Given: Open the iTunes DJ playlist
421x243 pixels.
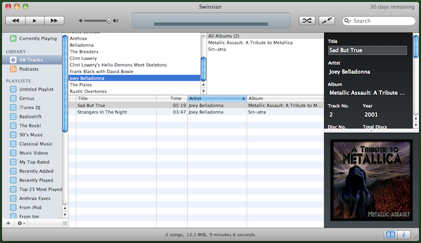Looking at the screenshot, I should [30, 108].
